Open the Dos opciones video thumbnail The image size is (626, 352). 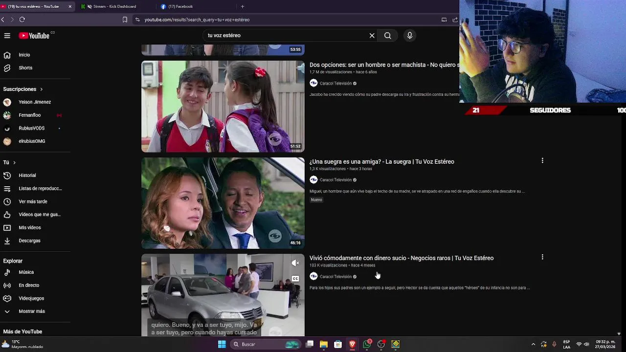point(223,107)
